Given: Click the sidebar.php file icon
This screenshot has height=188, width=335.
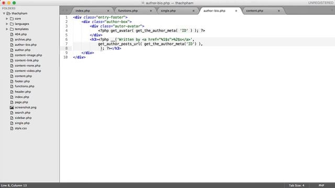Looking at the screenshot, I should tap(12, 118).
